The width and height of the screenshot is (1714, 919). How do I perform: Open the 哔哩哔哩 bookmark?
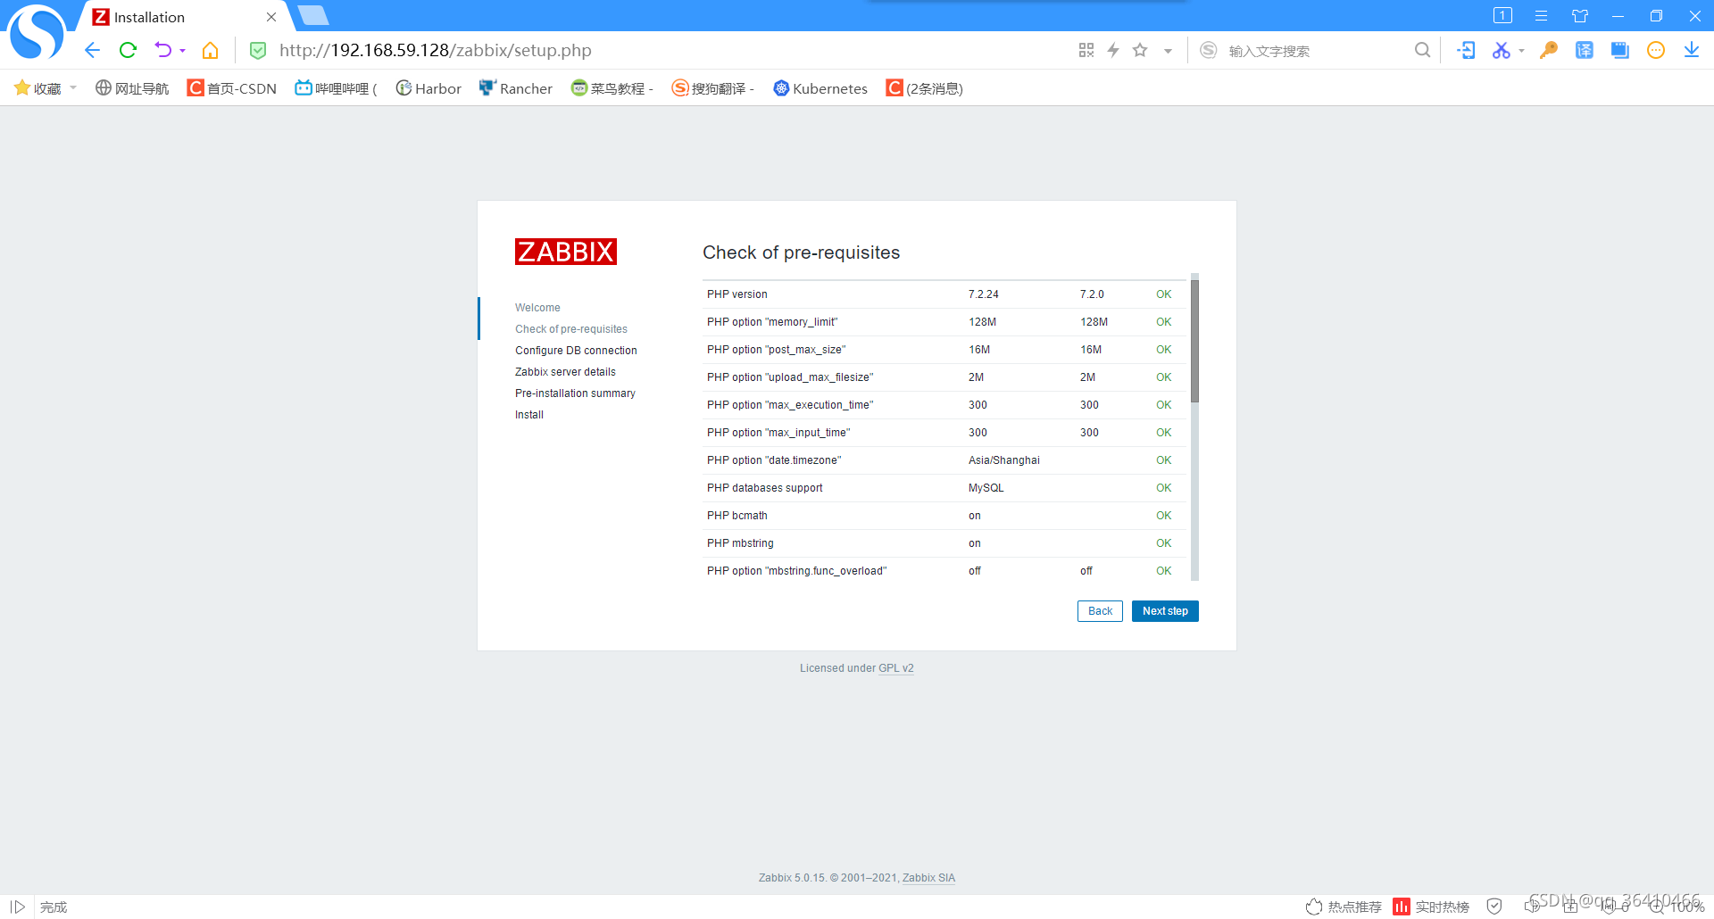click(x=337, y=88)
